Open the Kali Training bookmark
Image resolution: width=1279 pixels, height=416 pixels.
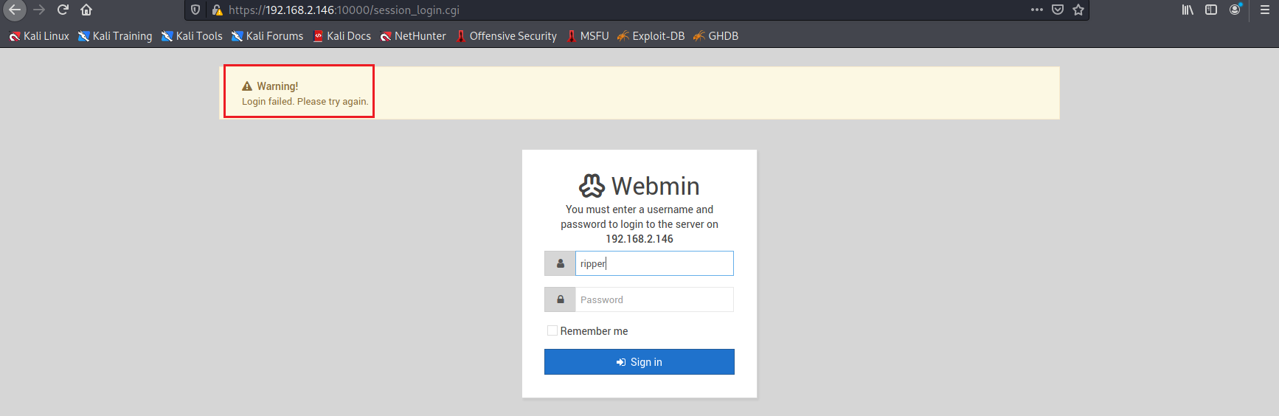click(115, 36)
